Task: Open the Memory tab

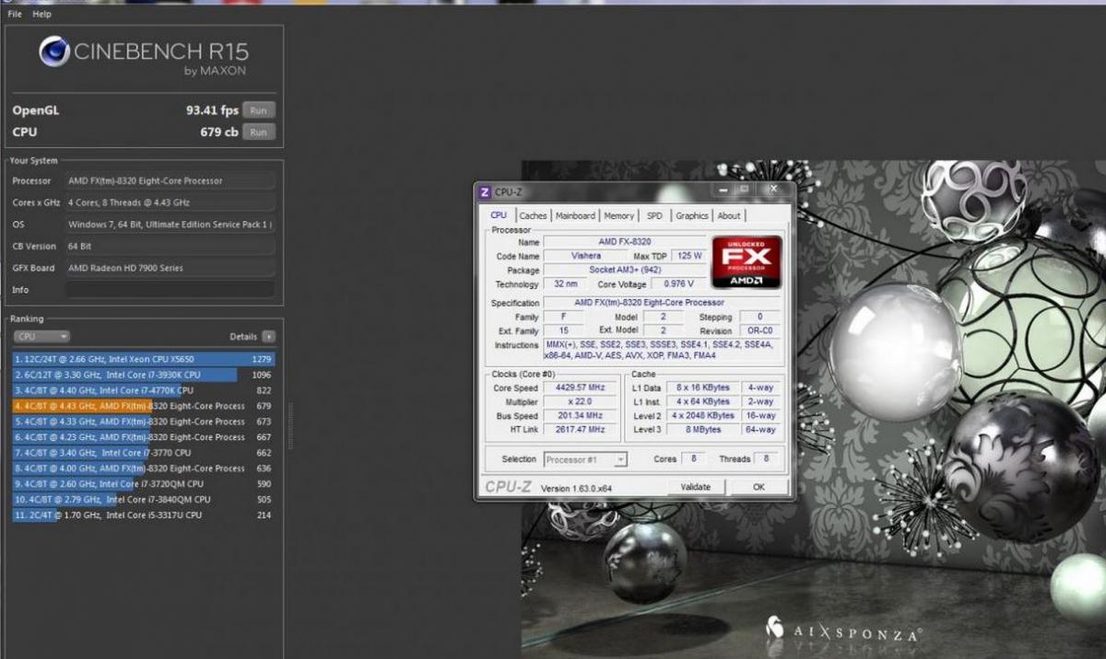Action: pos(618,216)
